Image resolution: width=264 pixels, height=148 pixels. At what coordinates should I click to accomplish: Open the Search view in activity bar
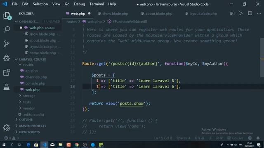tap(7, 30)
